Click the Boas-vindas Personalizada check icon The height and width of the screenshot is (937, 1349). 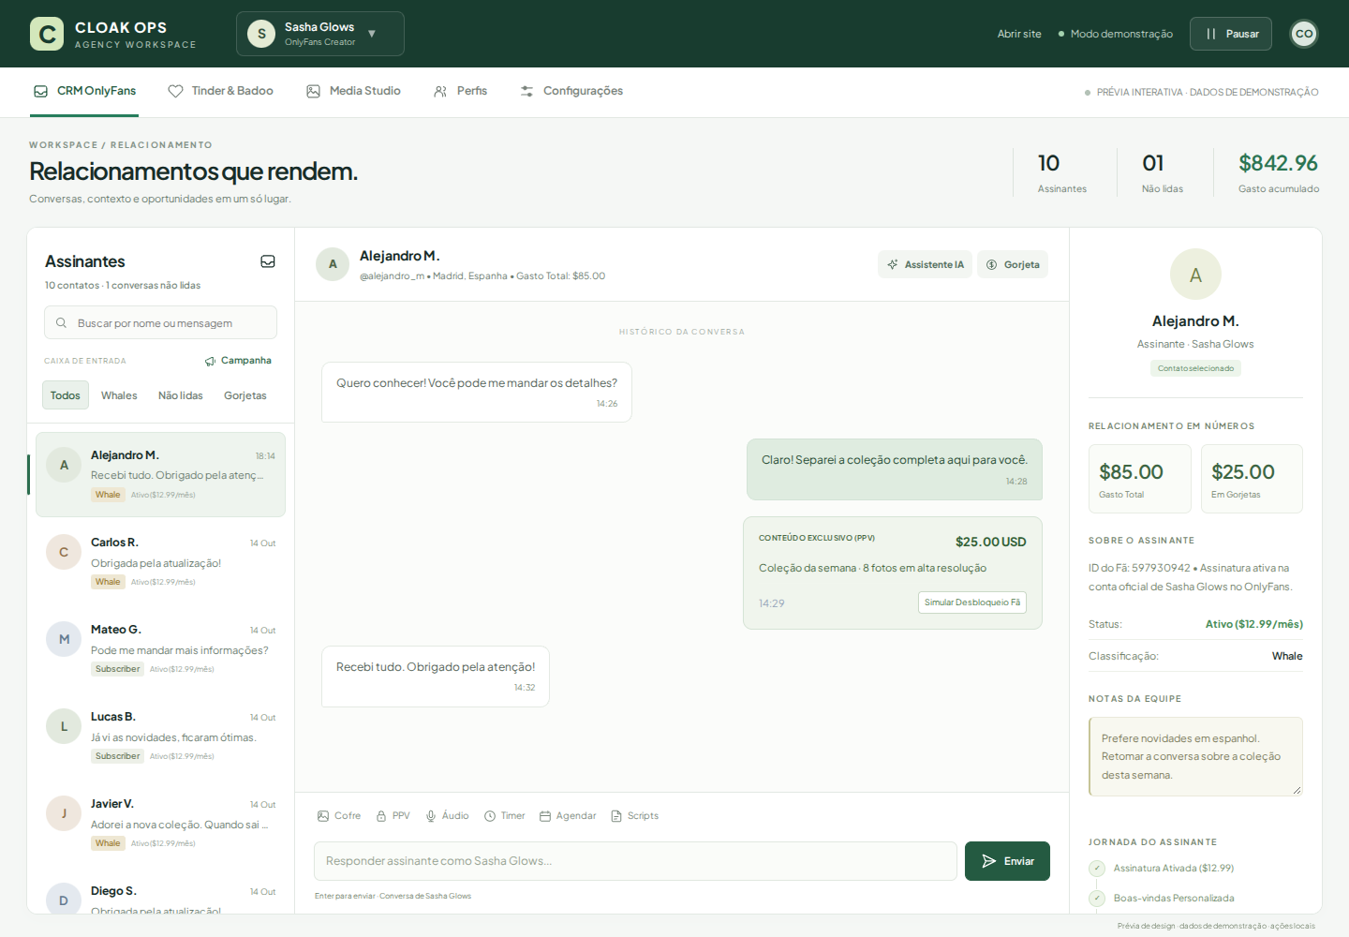pyautogui.click(x=1097, y=899)
